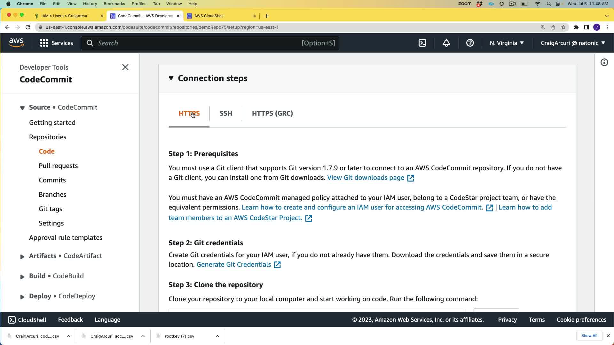Open the N. Virginia region dropdown
Screen dimensions: 614x345
coord(507,43)
